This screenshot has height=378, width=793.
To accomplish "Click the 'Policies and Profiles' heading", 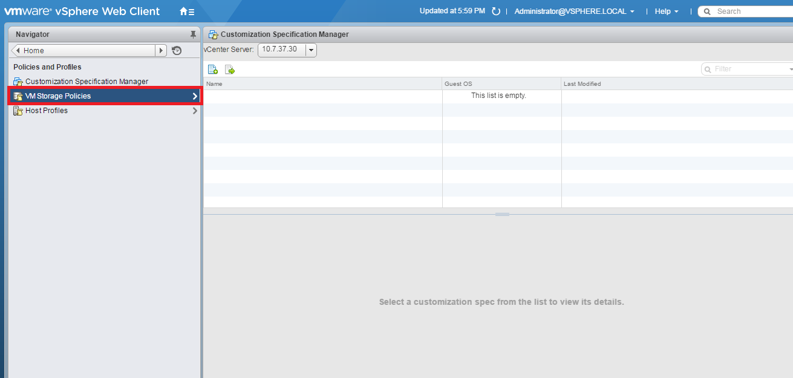I will [x=47, y=67].
